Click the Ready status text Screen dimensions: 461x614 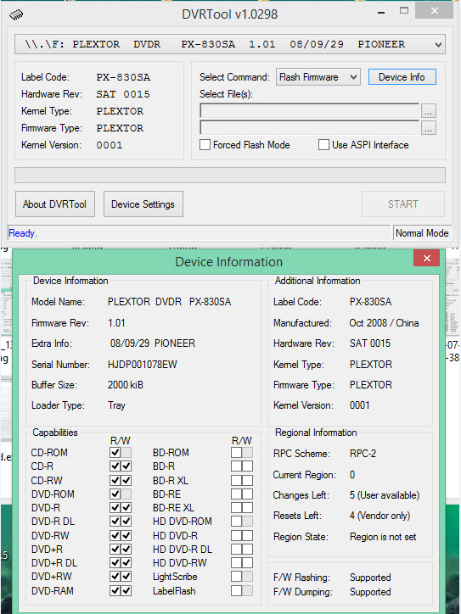pos(22,233)
